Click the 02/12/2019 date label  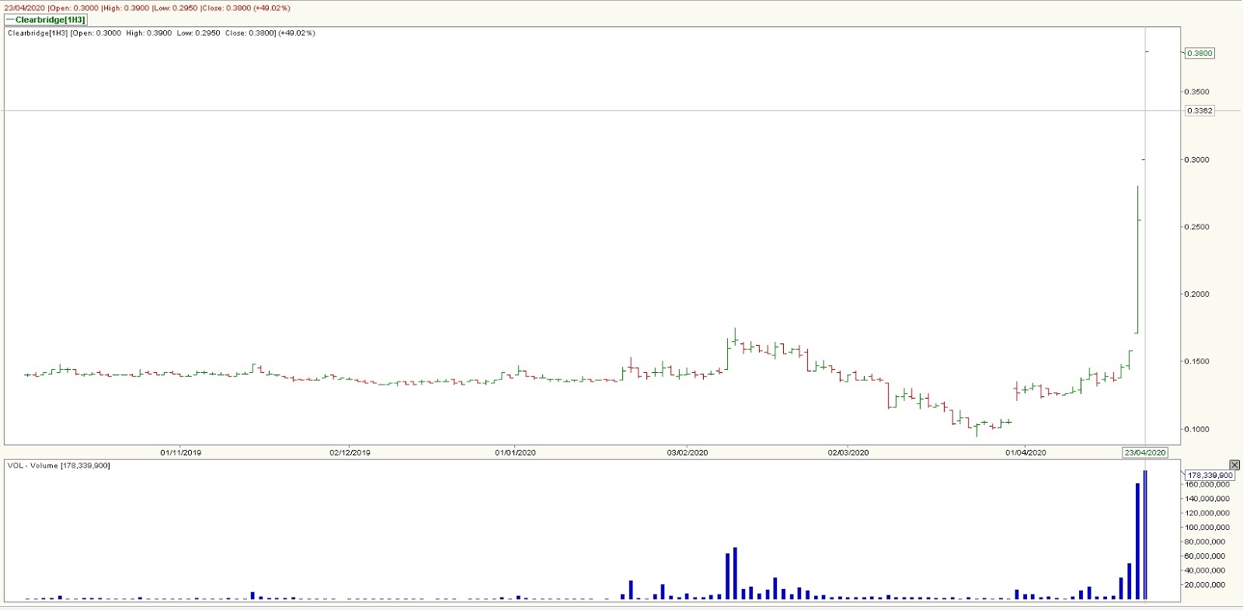[350, 452]
